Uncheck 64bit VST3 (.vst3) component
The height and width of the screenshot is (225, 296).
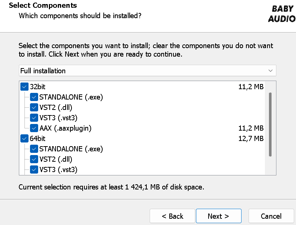pos(34,170)
